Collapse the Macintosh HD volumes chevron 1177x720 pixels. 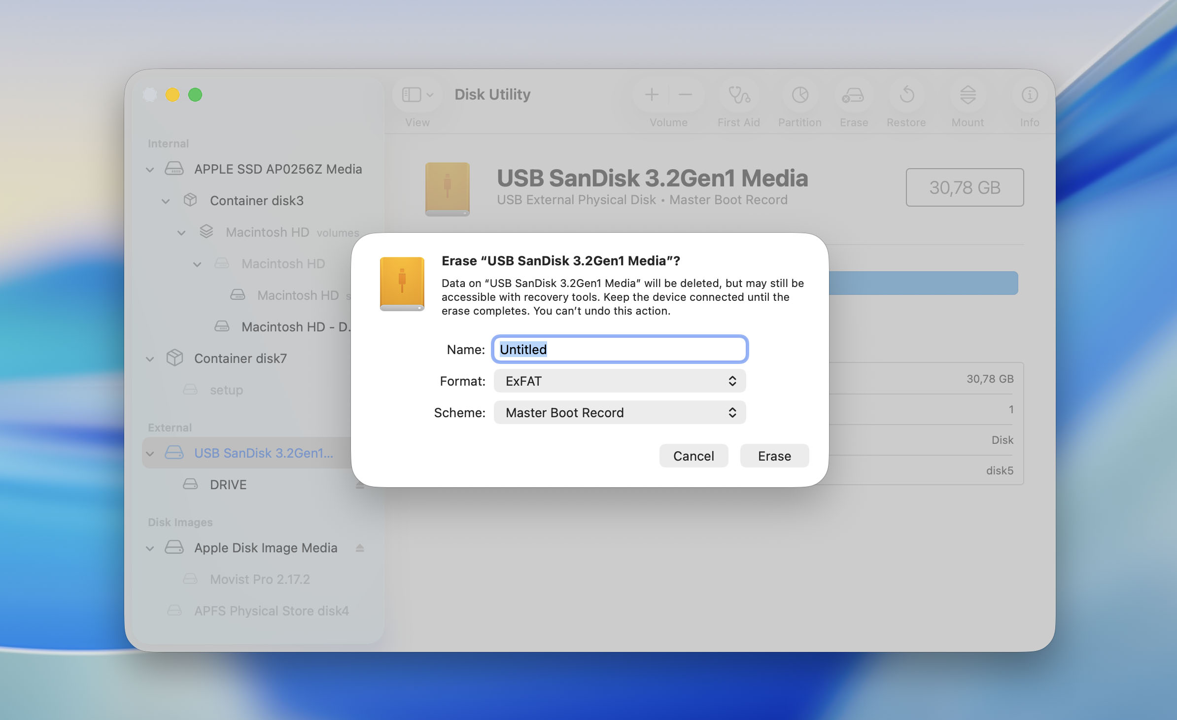181,233
